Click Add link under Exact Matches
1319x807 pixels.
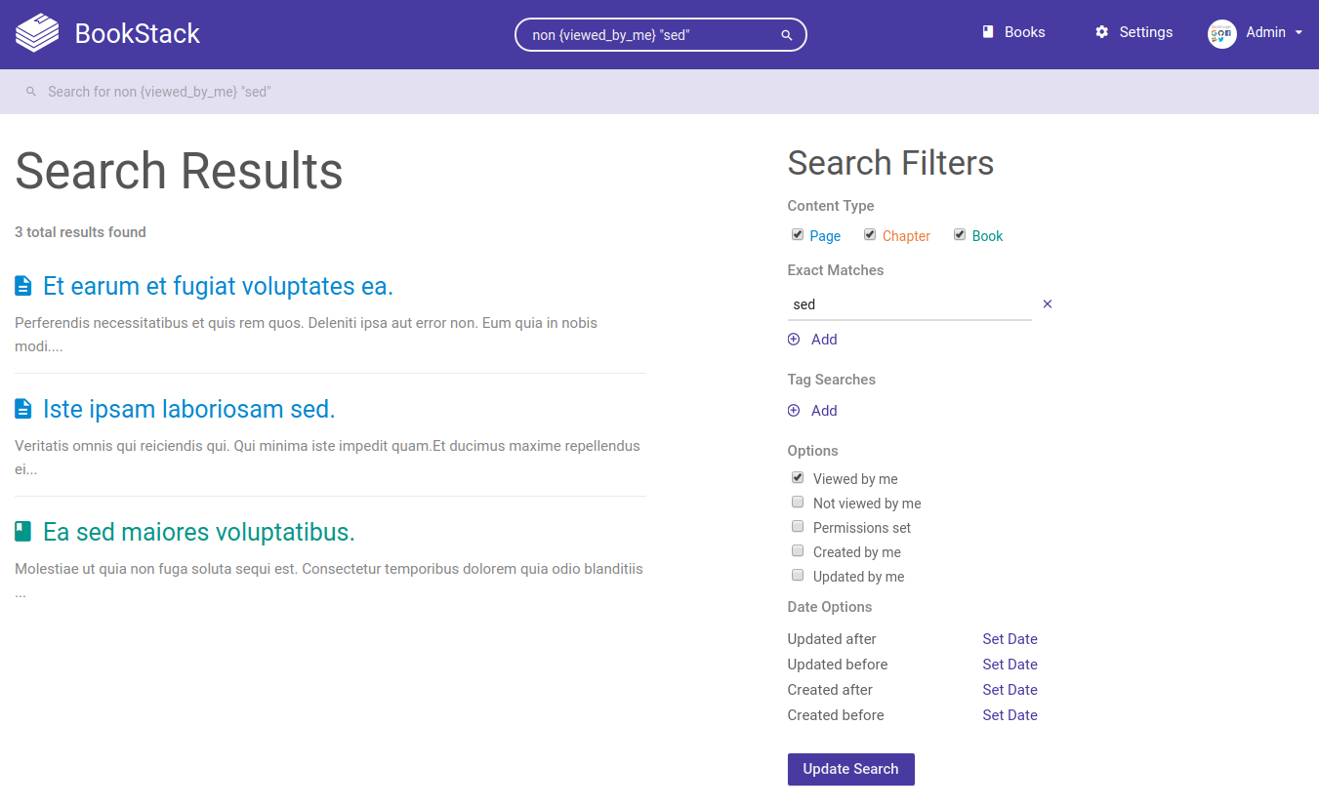click(x=824, y=340)
